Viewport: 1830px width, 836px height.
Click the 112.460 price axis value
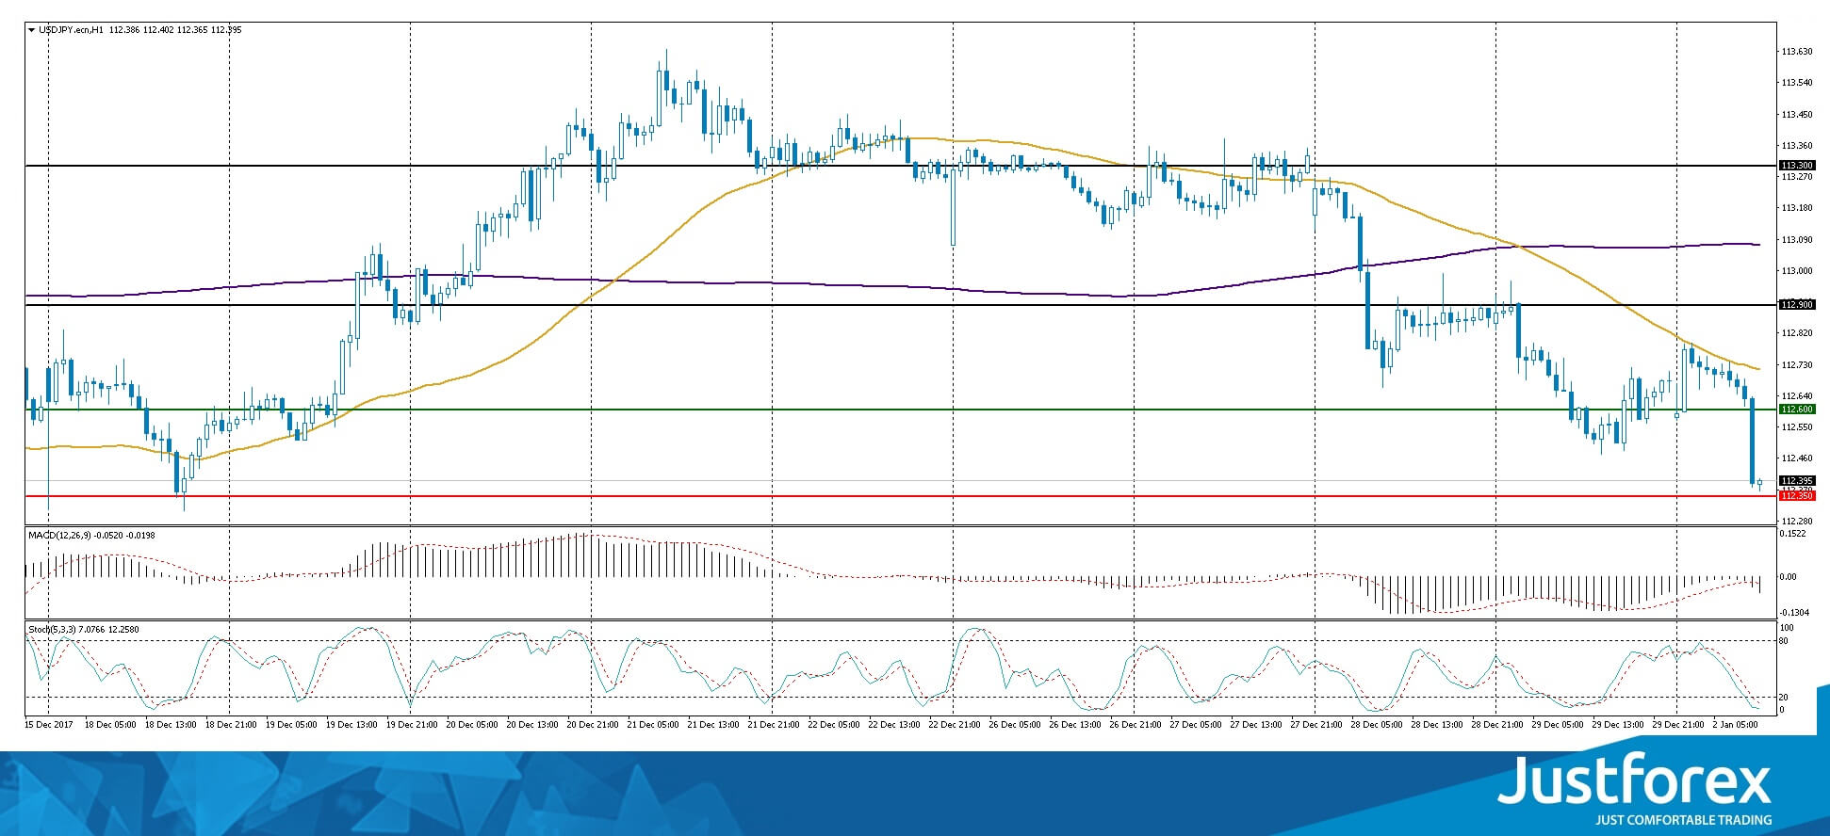click(1797, 458)
